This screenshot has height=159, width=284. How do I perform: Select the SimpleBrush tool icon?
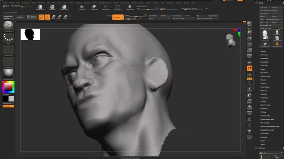[x=277, y=45]
